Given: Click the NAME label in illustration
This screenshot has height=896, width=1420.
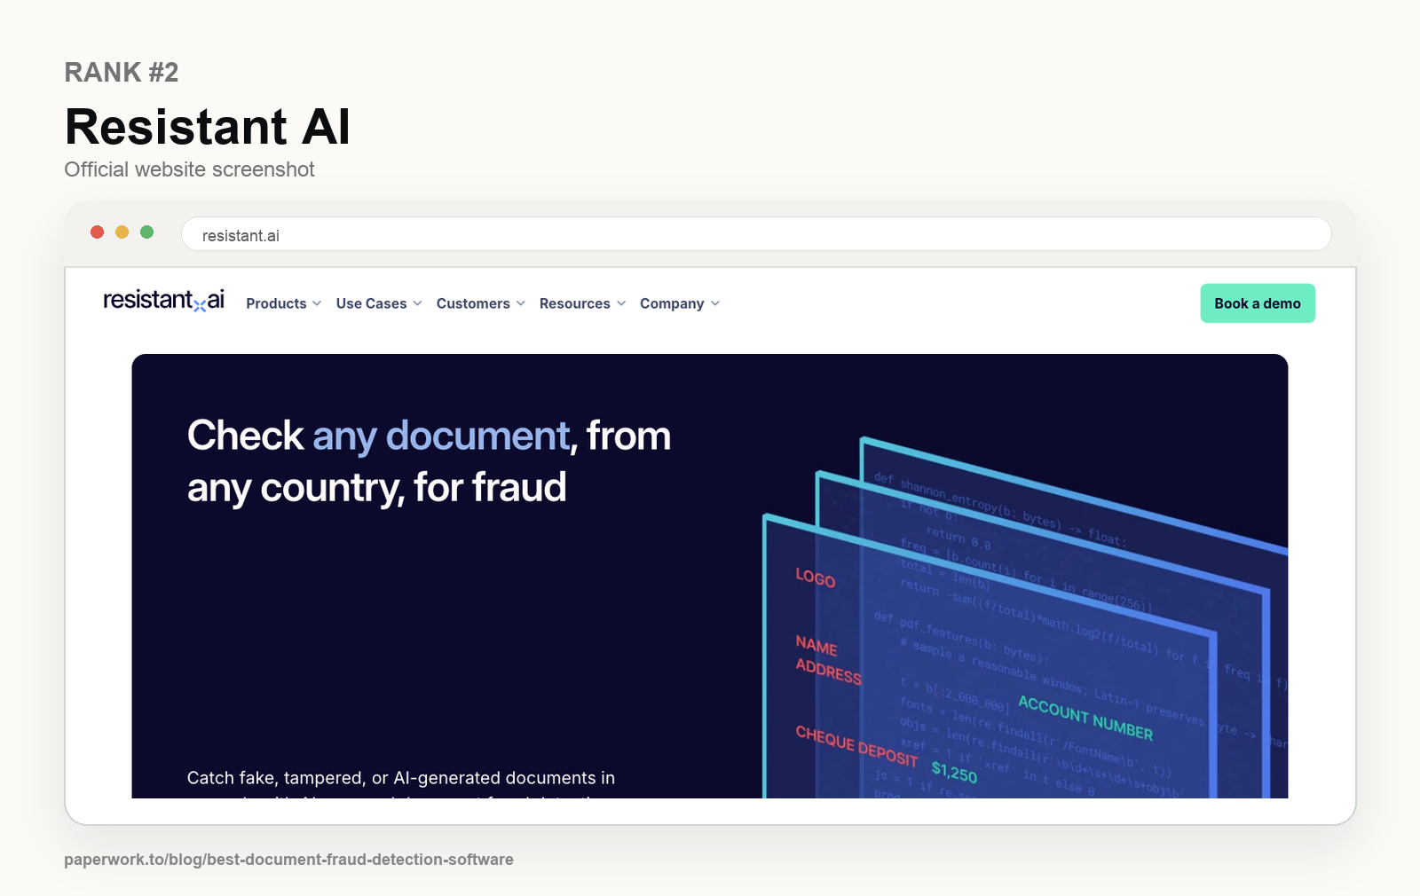Looking at the screenshot, I should (x=816, y=646).
